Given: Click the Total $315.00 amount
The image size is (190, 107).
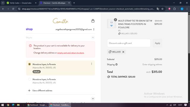Looking at the screenshot, I should [x=157, y=72].
